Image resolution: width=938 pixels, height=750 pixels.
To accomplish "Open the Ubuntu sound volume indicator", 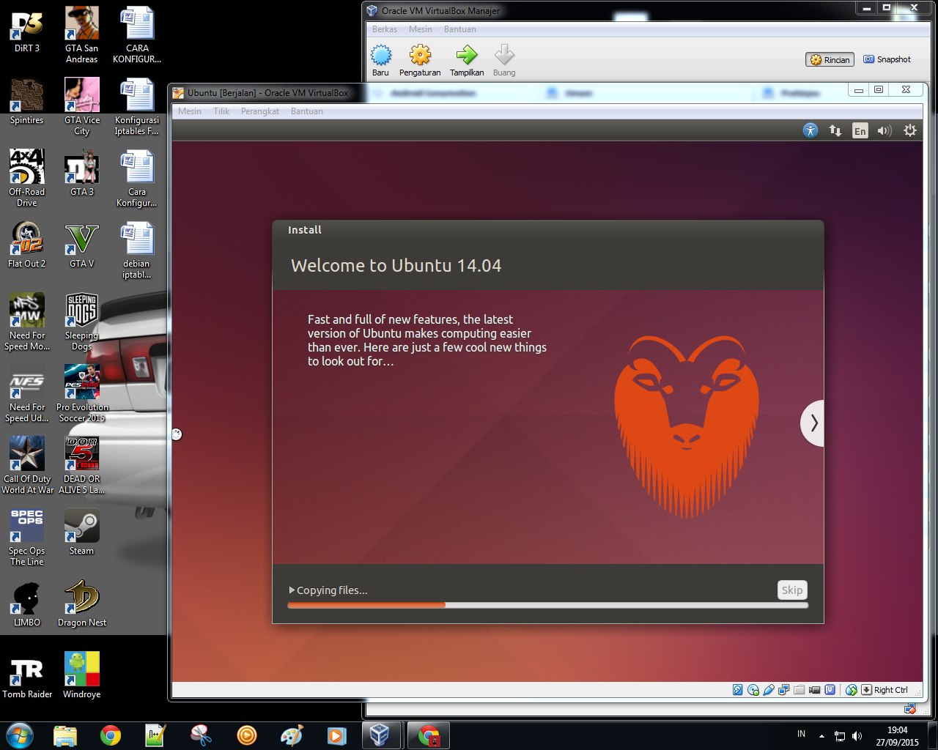I will 885,130.
